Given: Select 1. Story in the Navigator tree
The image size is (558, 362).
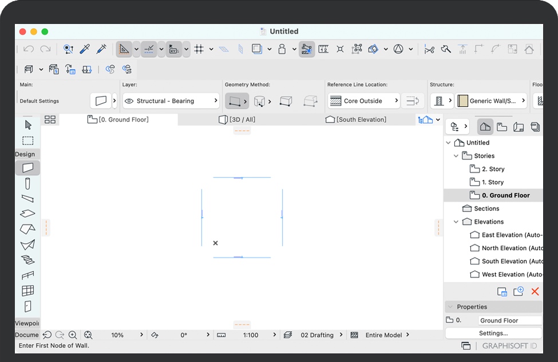Looking at the screenshot, I should click(x=493, y=182).
